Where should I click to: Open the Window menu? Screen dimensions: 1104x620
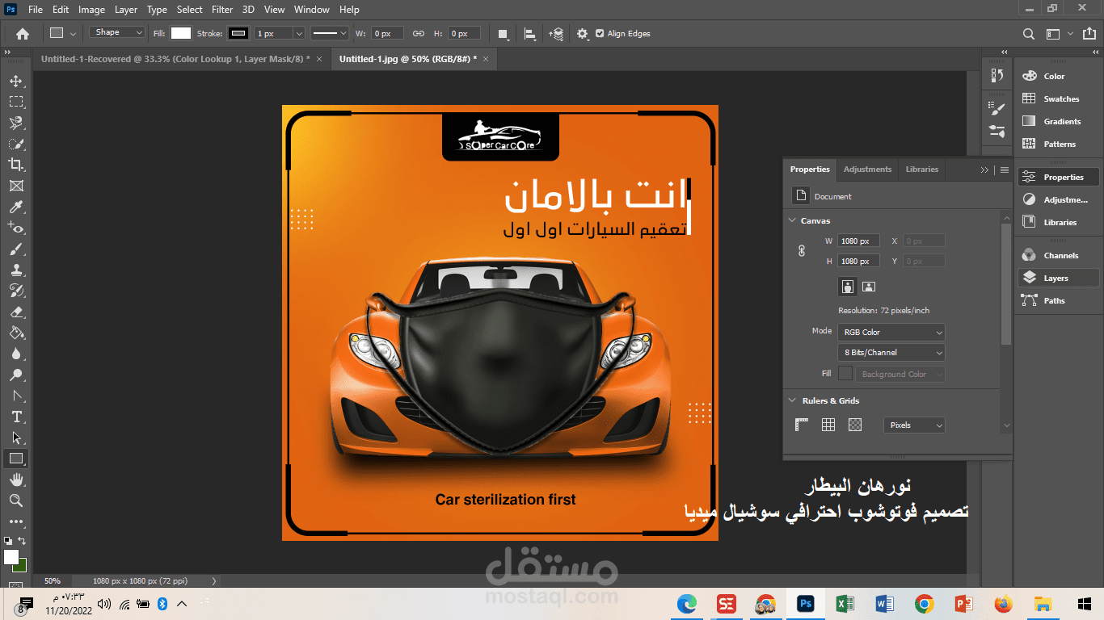[311, 10]
